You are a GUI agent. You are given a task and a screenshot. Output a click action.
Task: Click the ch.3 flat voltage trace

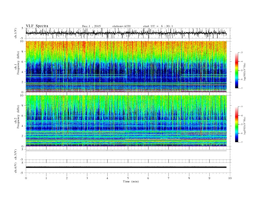point(126,151)
